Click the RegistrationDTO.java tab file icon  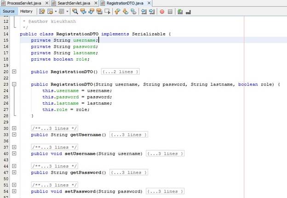[103, 3]
